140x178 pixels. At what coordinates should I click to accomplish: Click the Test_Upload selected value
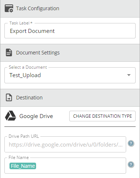pos(25,75)
